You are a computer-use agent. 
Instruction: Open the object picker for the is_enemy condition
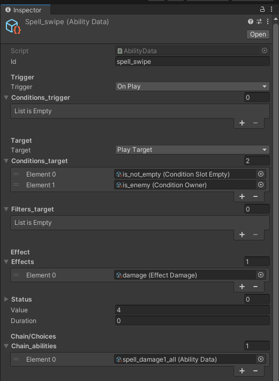click(261, 185)
